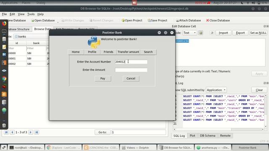Switch to the DB Schema tab
The width and height of the screenshot is (269, 151).
click(x=208, y=135)
